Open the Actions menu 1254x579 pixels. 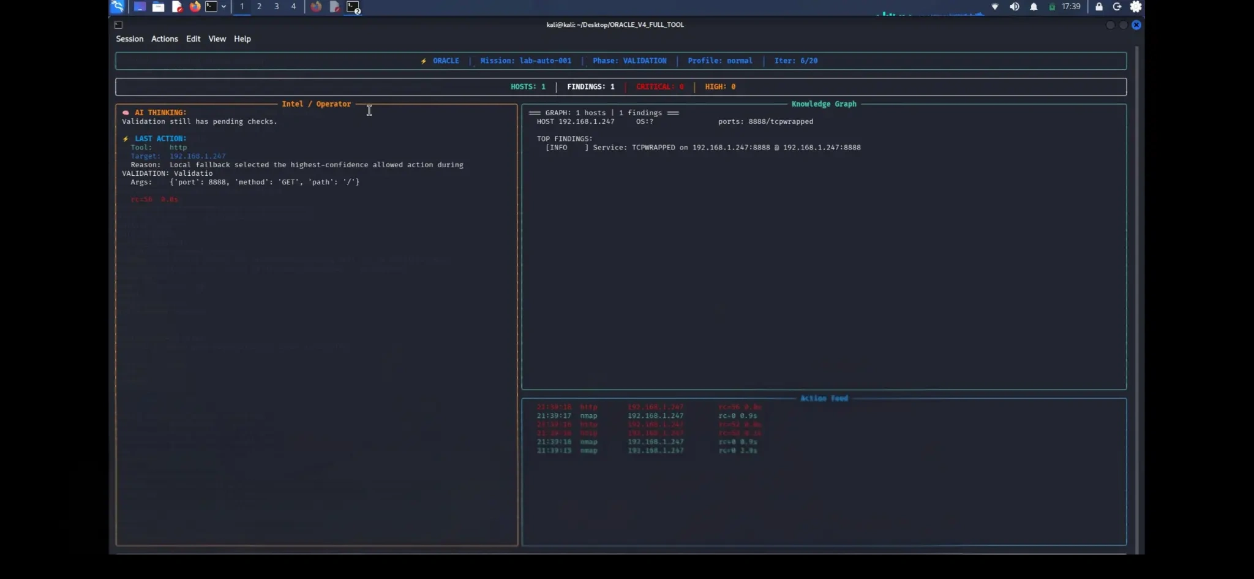[165, 39]
